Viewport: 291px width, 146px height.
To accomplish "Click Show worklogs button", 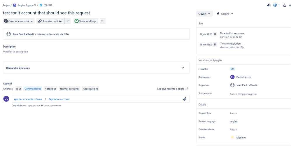I will [x=86, y=21].
